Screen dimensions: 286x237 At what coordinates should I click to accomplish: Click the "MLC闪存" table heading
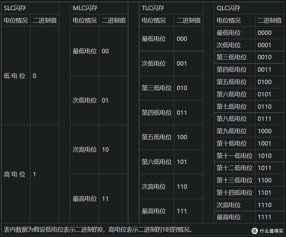pos(85,8)
